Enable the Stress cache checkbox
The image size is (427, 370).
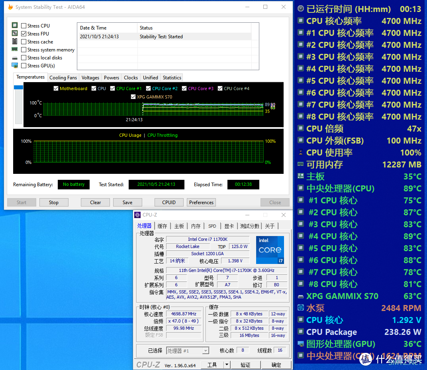pyautogui.click(x=24, y=42)
